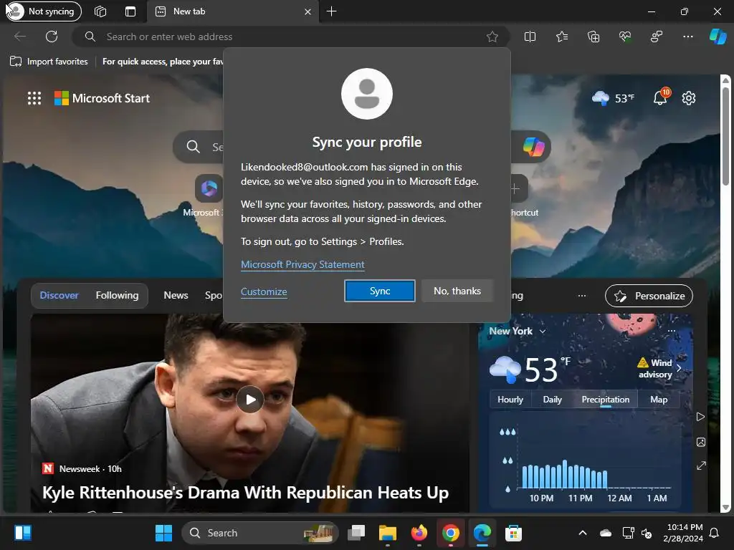Click Import favorites
This screenshot has height=550, width=734.
[49, 62]
